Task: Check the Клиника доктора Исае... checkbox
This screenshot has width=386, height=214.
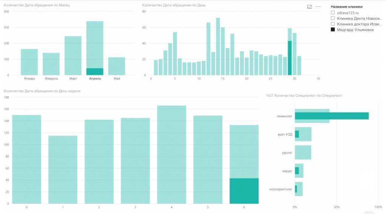Action: coord(333,24)
